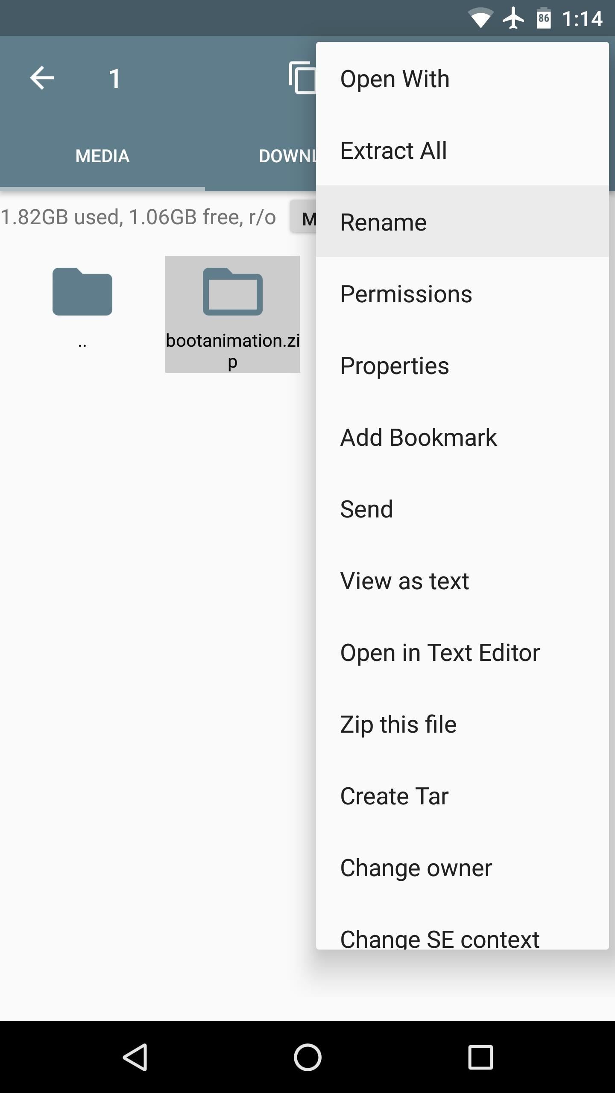The height and width of the screenshot is (1093, 615).
Task: Open Permissions for the file
Action: pyautogui.click(x=463, y=294)
